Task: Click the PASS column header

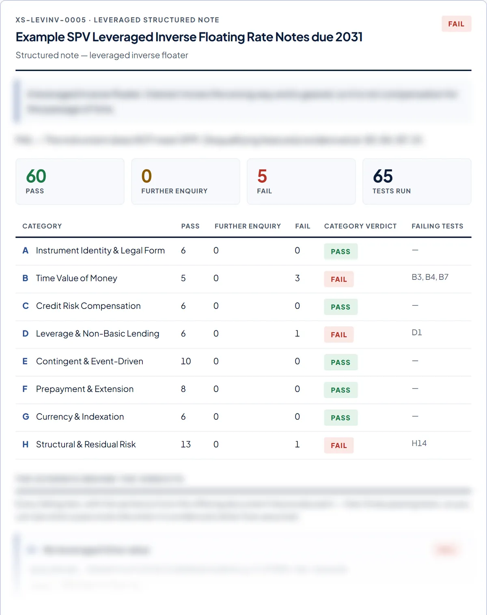Action: 190,226
